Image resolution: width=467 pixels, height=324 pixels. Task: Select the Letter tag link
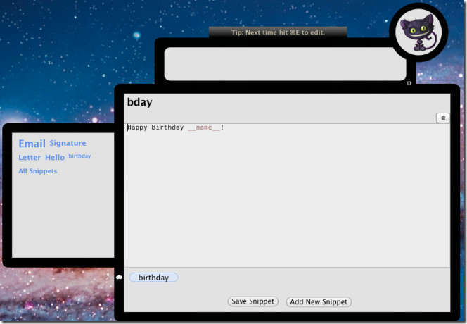click(x=30, y=157)
